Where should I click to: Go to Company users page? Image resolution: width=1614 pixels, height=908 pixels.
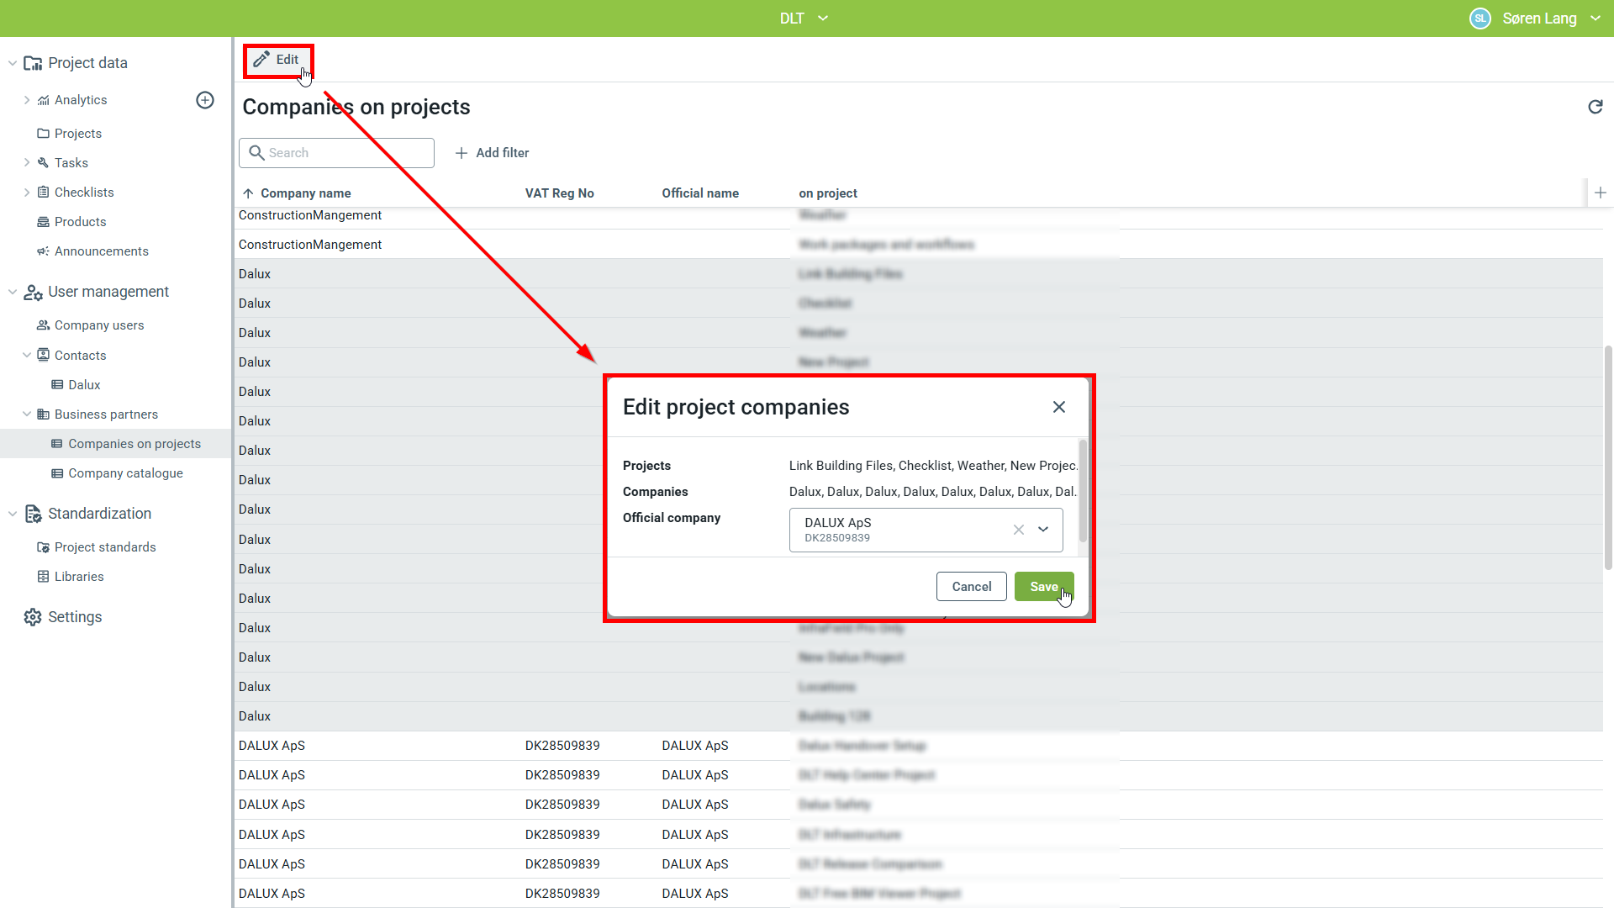[98, 325]
